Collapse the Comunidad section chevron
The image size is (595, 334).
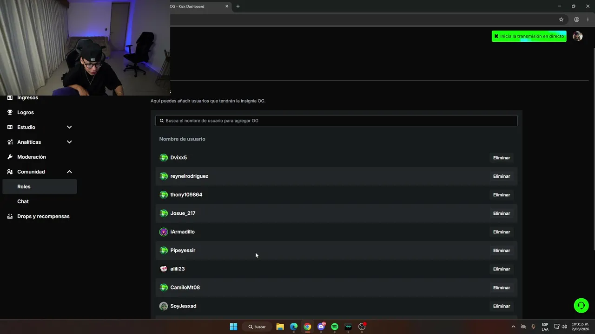pos(69,172)
